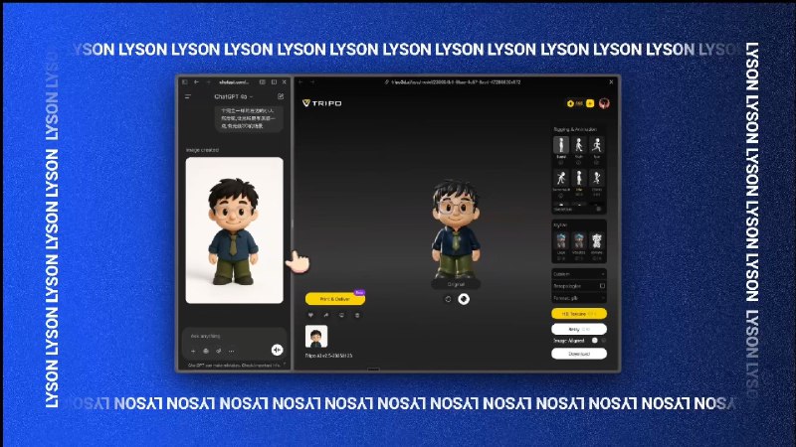The image size is (796, 447).
Task: Toggle the Image Aligned switch
Action: [x=598, y=341]
